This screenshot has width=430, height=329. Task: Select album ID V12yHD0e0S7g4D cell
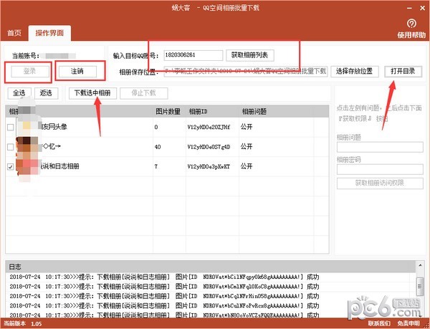click(209, 147)
